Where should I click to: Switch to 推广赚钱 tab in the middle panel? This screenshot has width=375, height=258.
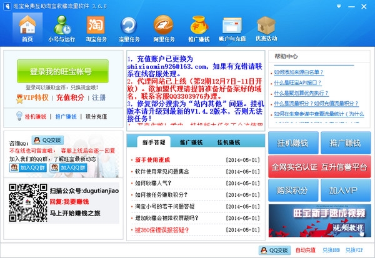click(191, 142)
